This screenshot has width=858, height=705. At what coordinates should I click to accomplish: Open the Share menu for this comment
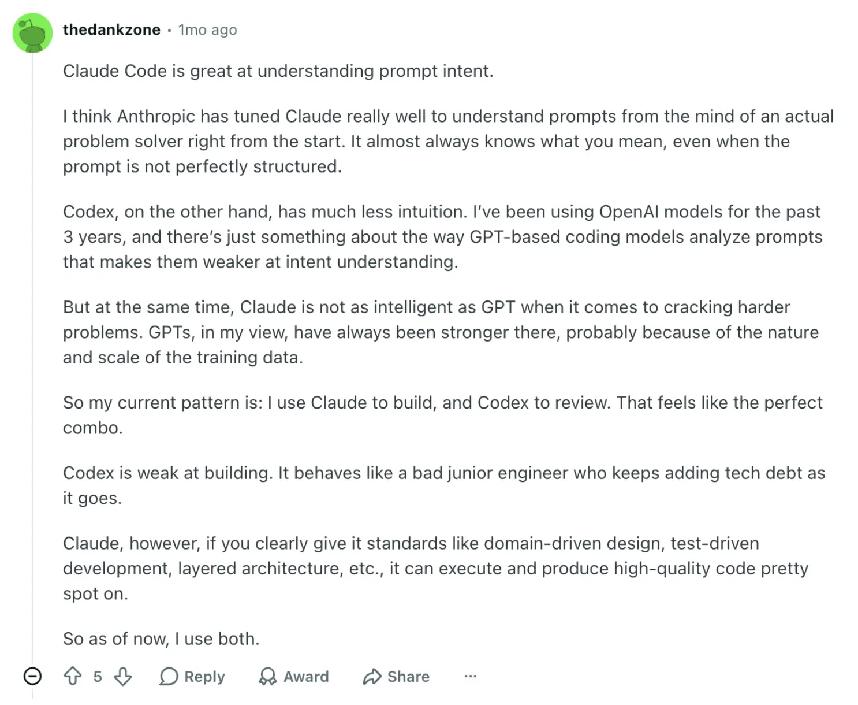point(396,677)
